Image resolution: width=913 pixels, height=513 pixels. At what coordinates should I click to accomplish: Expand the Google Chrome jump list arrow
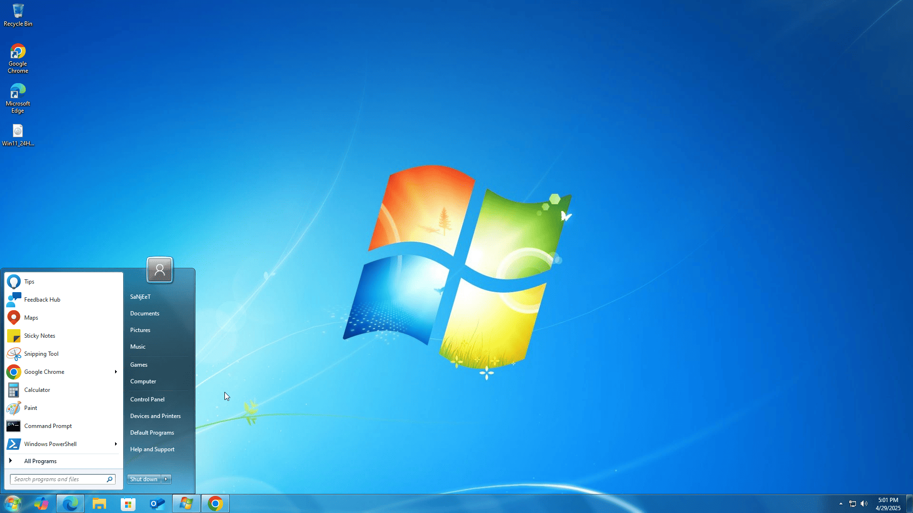116,371
